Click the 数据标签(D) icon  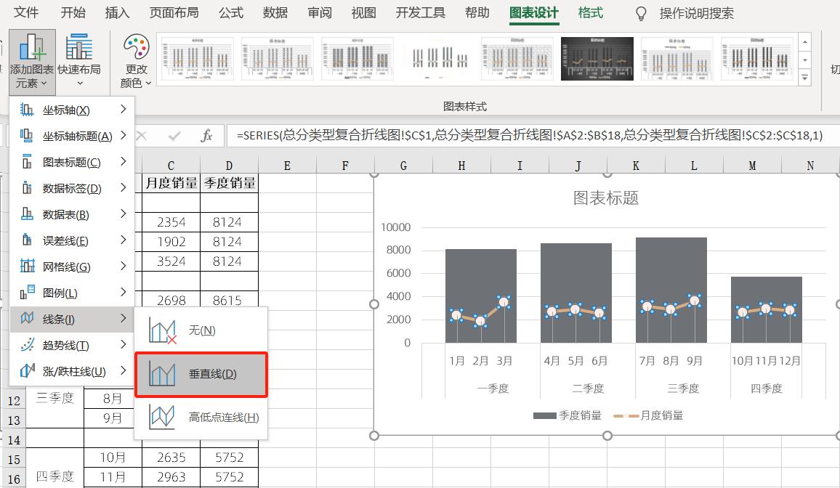27,188
